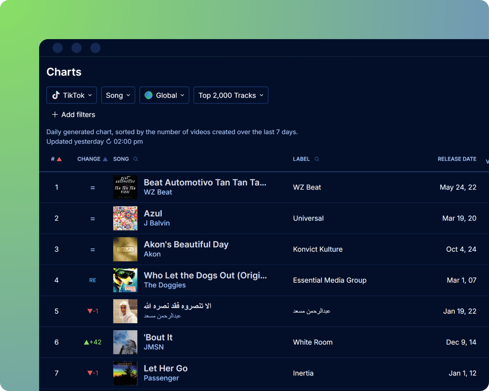The height and width of the screenshot is (391, 489).
Task: Open the Azul song title
Action: [153, 214]
